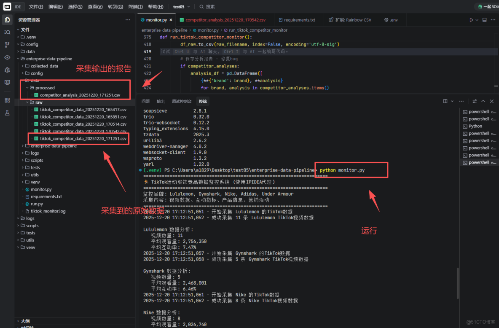Close the monitor.py tab
This screenshot has height=328, width=499.
171,20
